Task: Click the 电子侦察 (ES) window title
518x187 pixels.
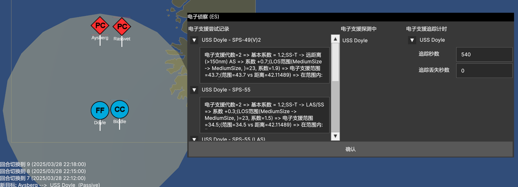Action: point(203,17)
